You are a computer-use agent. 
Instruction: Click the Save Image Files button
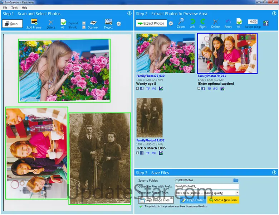point(156,200)
